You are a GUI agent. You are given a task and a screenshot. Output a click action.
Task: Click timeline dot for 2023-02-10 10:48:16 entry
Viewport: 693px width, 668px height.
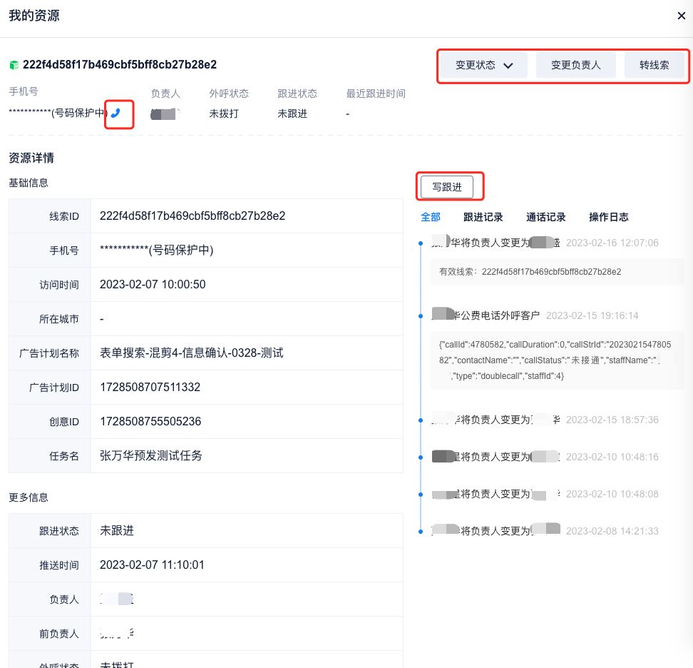(421, 457)
